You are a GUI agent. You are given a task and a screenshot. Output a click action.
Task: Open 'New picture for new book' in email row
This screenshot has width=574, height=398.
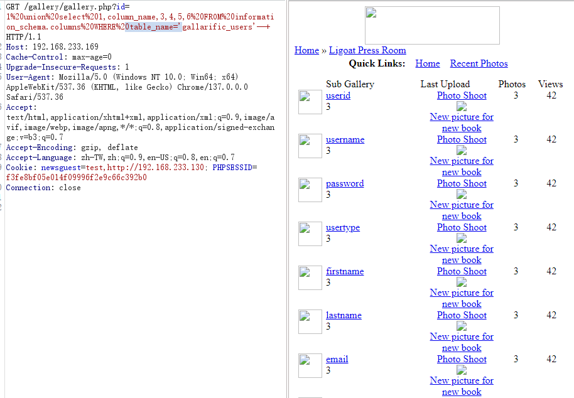point(461,386)
